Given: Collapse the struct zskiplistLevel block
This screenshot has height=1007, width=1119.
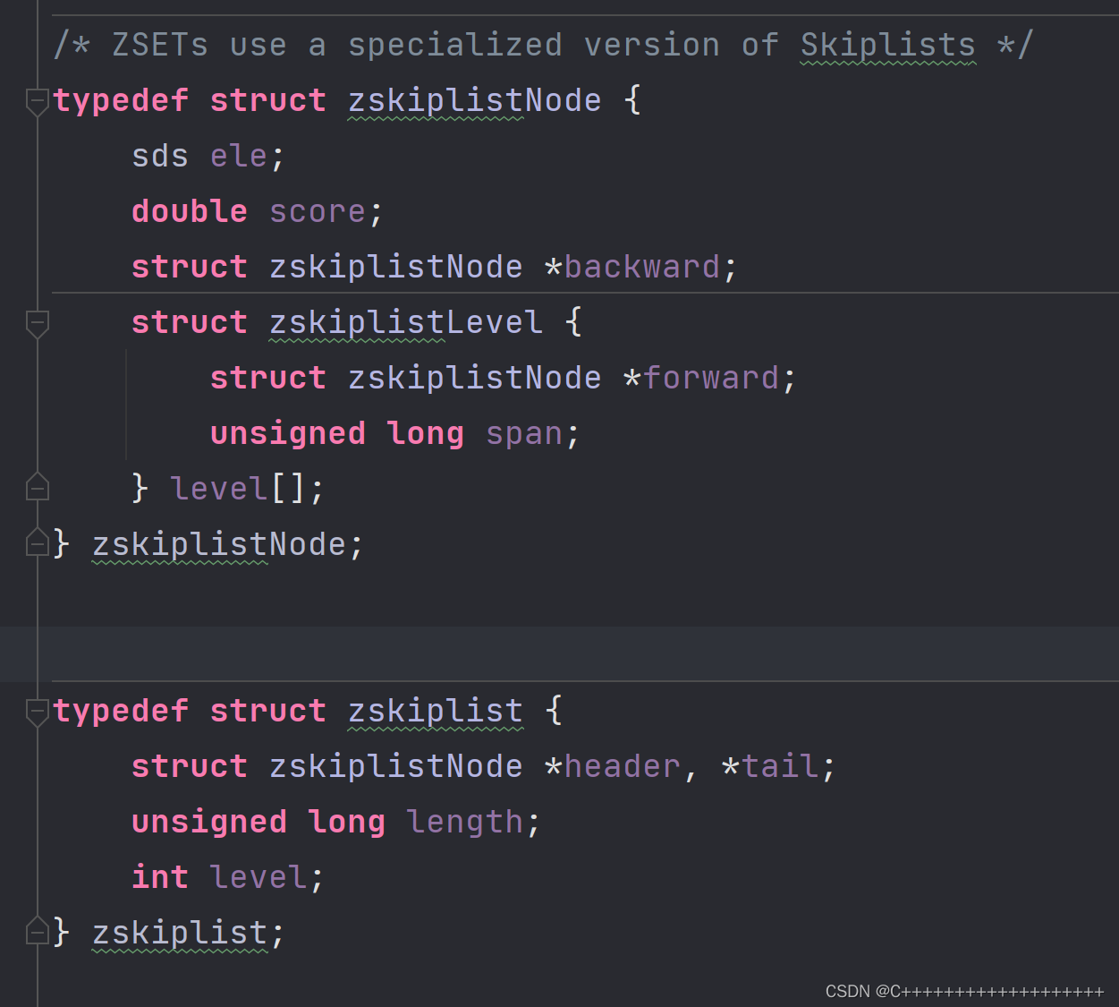Looking at the screenshot, I should point(37,324).
